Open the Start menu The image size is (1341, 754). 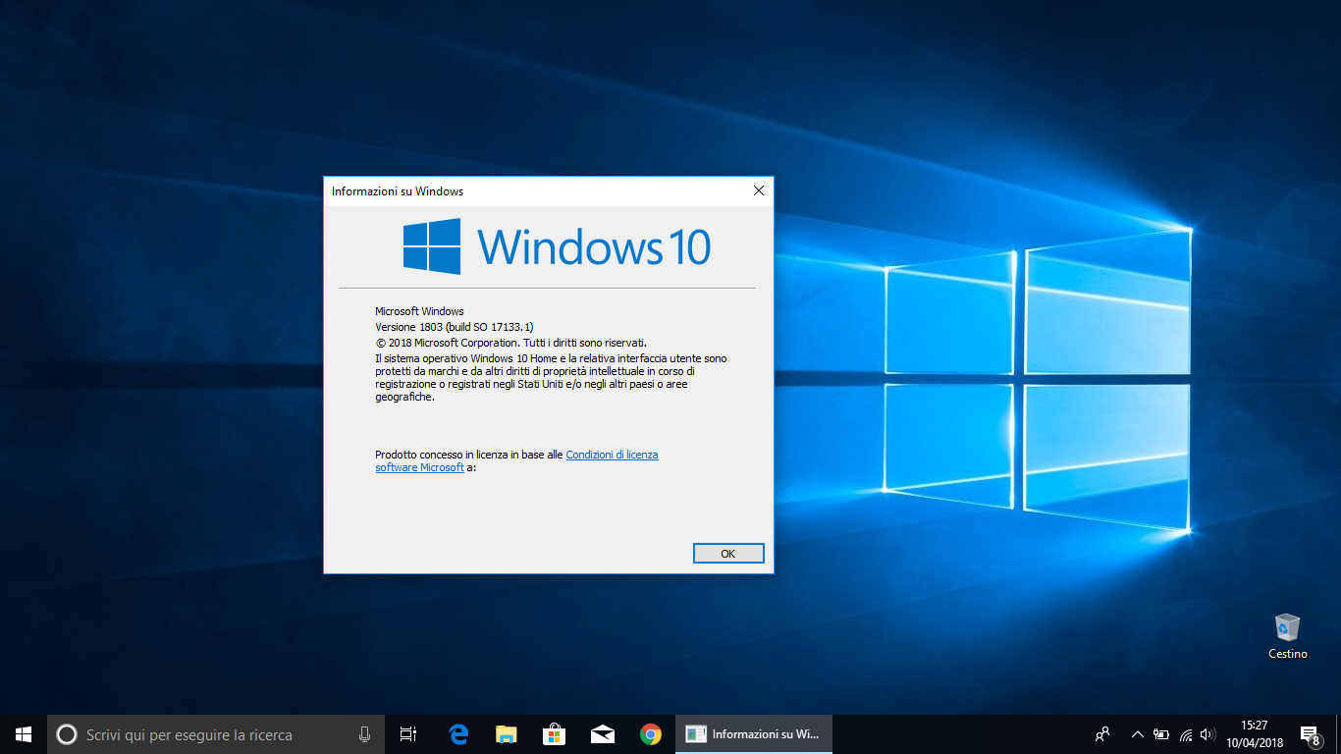22,733
